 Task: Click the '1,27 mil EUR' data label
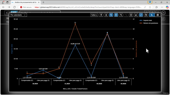[x=27, y=78]
